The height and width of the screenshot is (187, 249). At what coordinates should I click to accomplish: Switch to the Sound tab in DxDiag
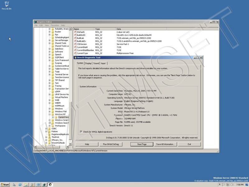(96, 63)
